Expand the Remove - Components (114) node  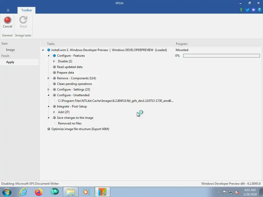click(49, 78)
